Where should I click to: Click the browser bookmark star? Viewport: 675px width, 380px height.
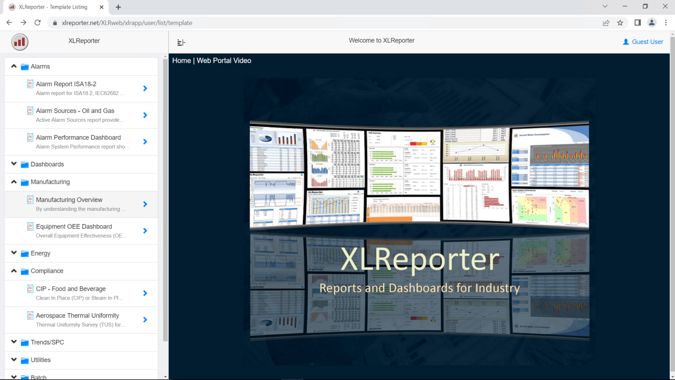coord(621,22)
